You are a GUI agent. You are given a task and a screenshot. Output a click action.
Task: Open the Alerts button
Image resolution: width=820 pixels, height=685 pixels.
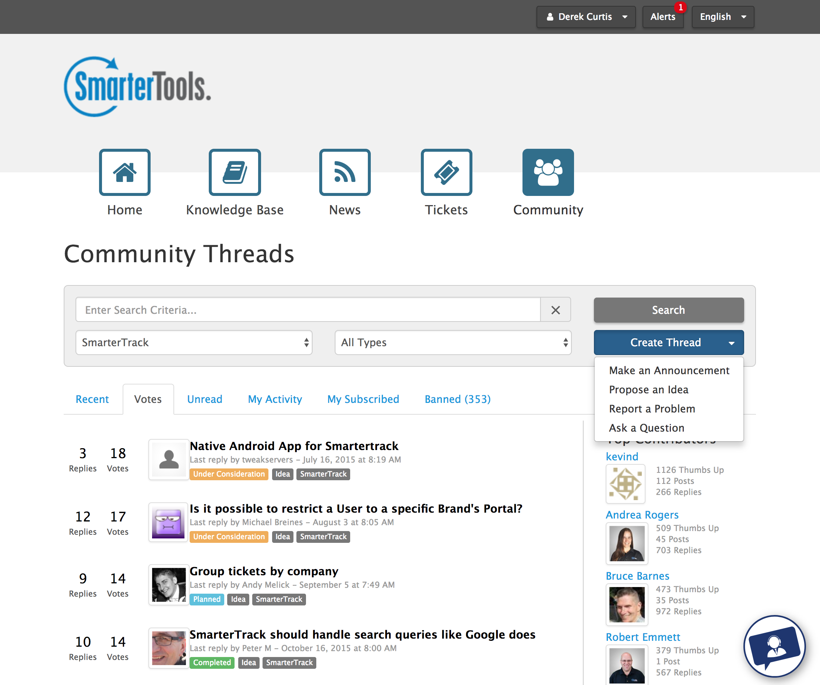[663, 17]
